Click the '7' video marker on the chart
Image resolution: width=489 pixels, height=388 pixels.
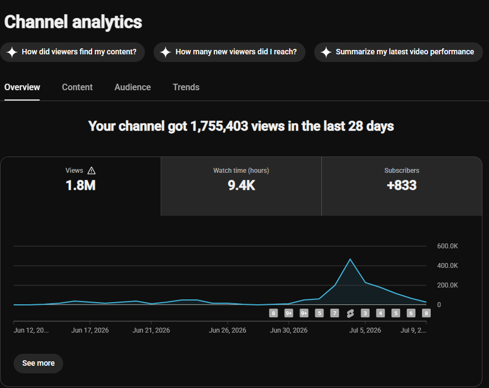[x=335, y=313]
